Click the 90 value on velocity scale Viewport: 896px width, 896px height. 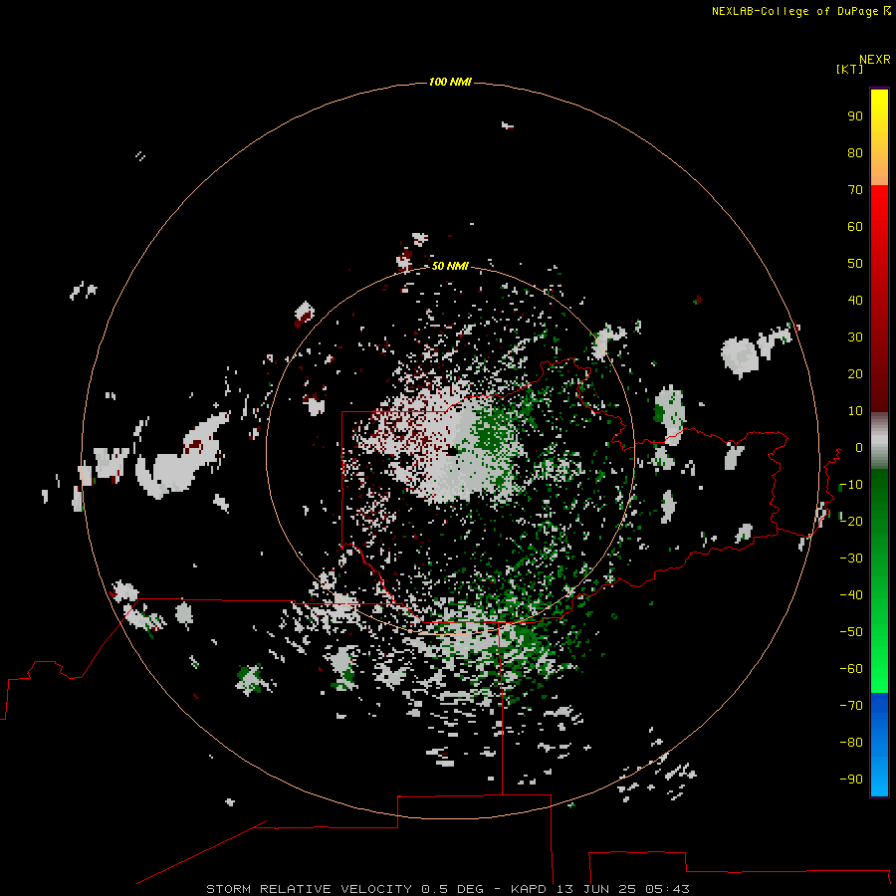coord(855,116)
